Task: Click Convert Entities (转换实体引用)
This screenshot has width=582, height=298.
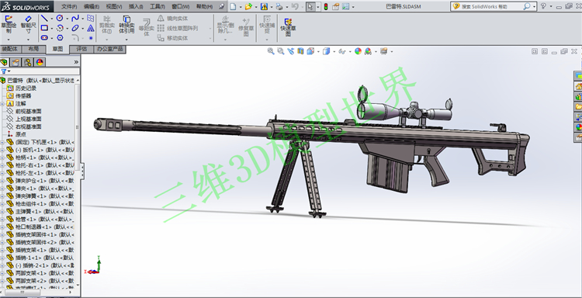Action: (x=126, y=25)
